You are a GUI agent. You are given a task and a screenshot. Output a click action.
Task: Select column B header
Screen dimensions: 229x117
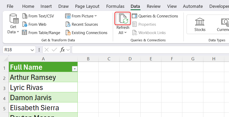coord(88,59)
